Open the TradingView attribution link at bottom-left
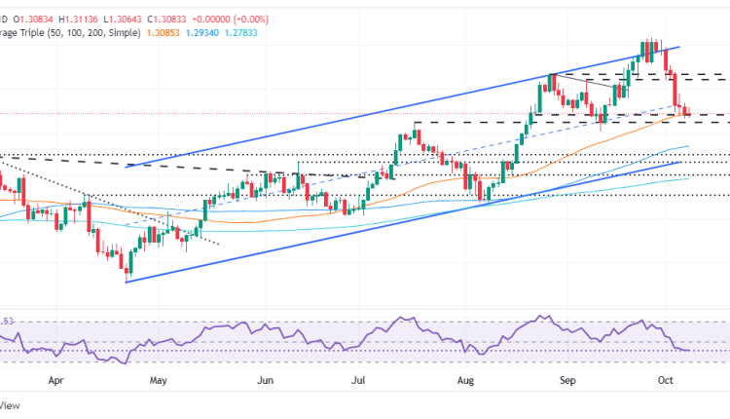The height and width of the screenshot is (419, 730). click(8, 404)
